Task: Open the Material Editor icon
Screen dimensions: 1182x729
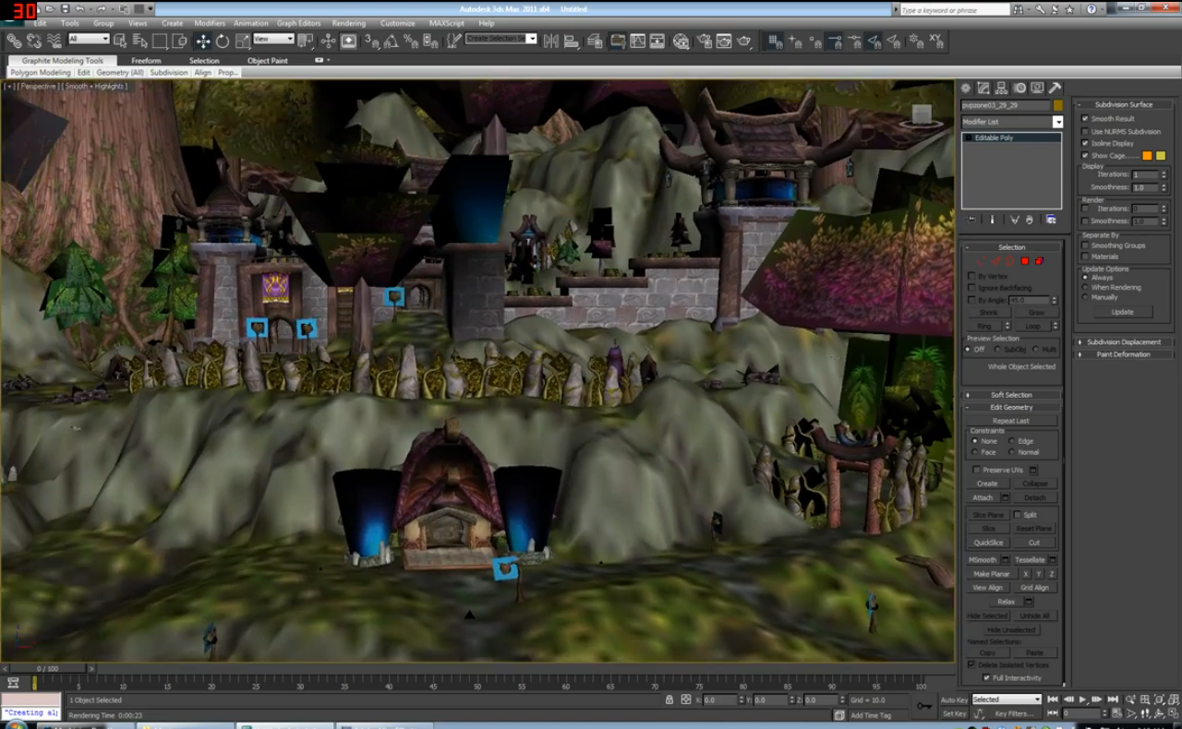Action: tap(681, 42)
